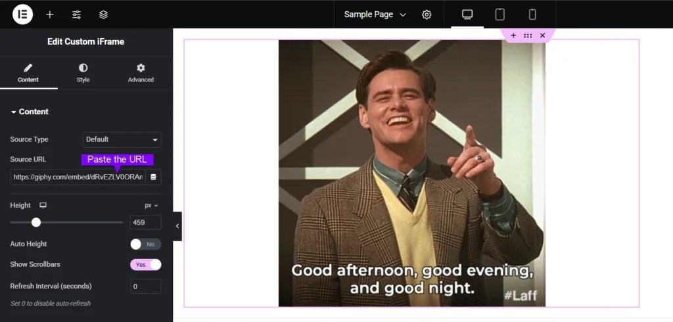
Task: Add a container via the section handle plus
Action: click(513, 35)
